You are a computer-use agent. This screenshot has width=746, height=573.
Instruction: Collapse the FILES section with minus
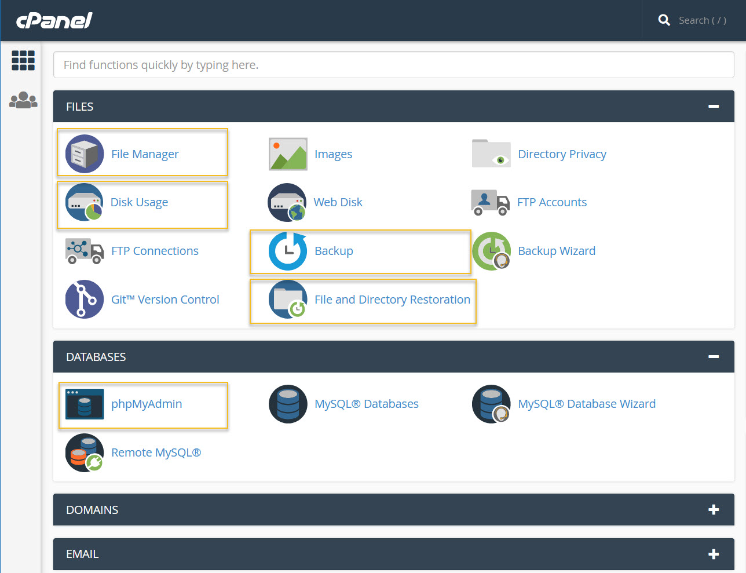click(714, 107)
